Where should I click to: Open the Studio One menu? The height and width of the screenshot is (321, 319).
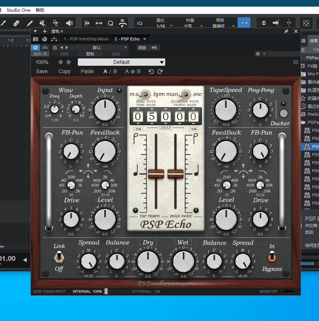18,10
